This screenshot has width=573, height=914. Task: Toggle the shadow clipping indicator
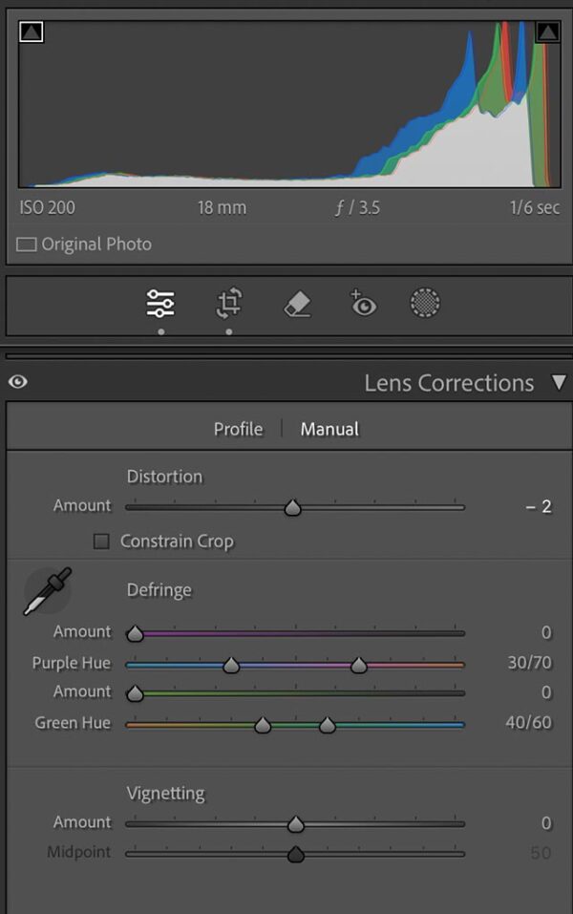click(x=32, y=32)
